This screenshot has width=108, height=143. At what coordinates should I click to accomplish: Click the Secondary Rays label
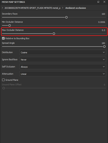[x=10, y=14]
